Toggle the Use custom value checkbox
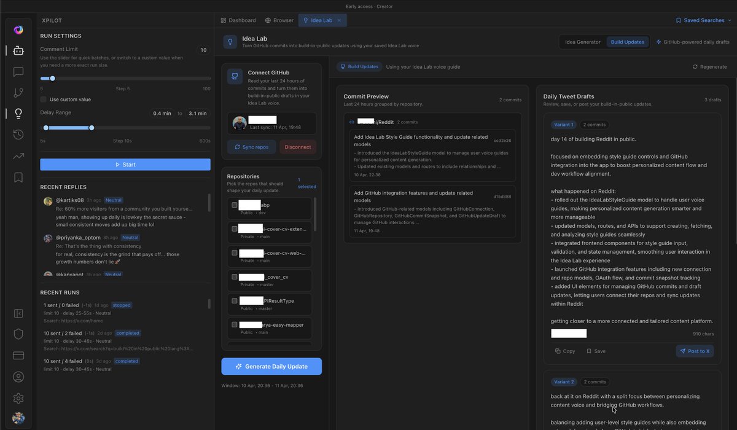The image size is (737, 430). tap(44, 100)
